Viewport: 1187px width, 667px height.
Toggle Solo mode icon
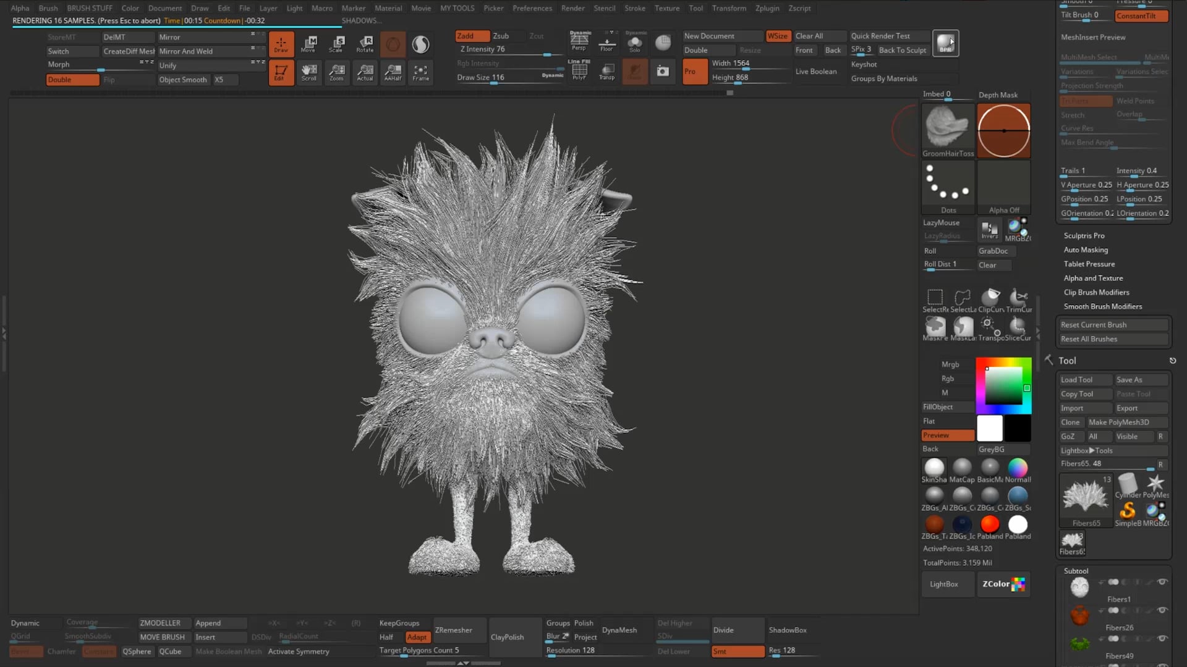pyautogui.click(x=635, y=42)
